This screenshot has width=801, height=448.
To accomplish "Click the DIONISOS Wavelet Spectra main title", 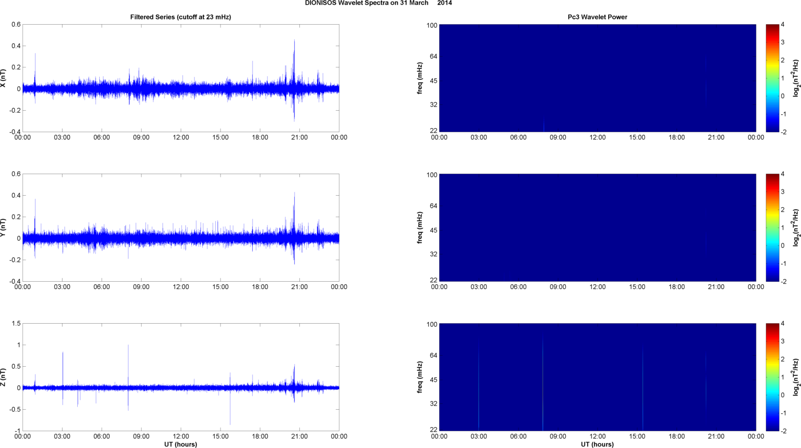I will click(x=378, y=3).
